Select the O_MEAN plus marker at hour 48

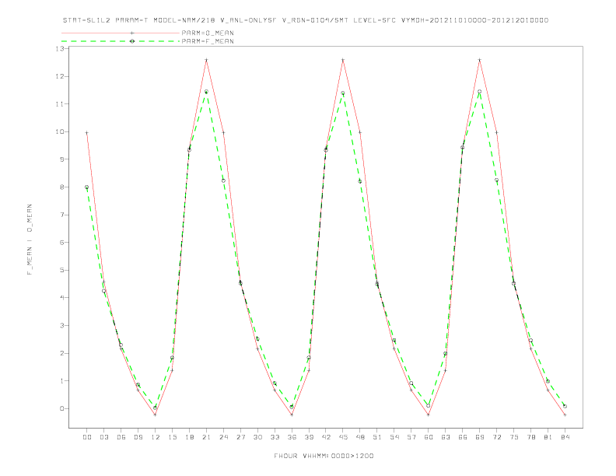[x=360, y=133]
